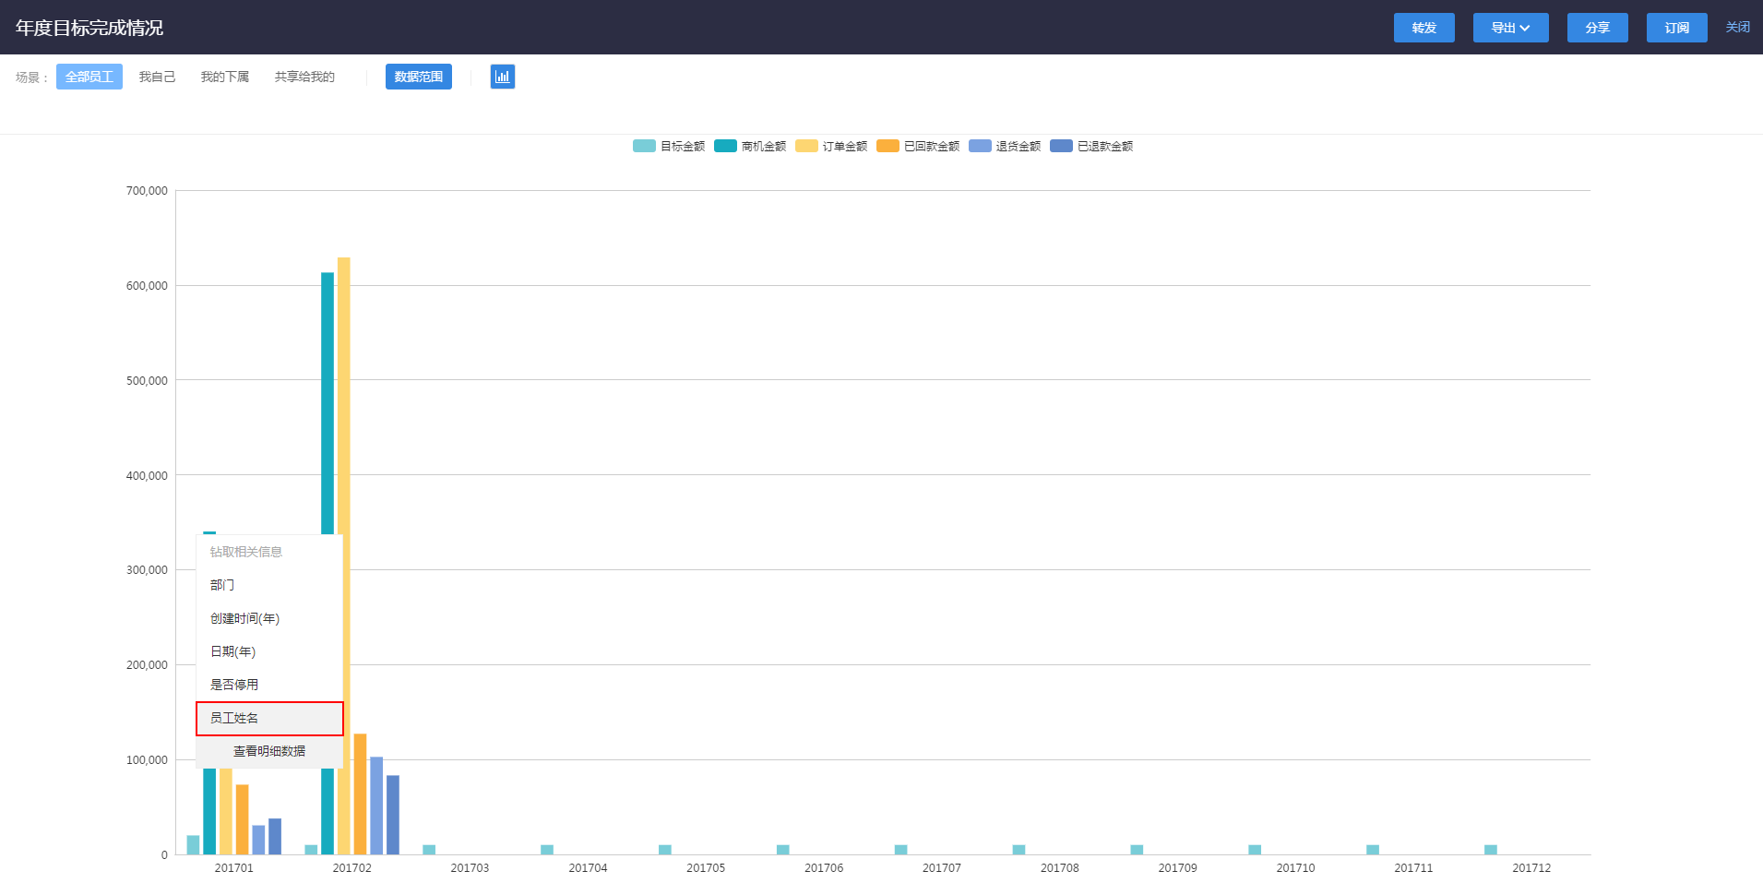Click the 201703 目标金额 bar
This screenshot has height=883, width=1763.
pyautogui.click(x=429, y=850)
